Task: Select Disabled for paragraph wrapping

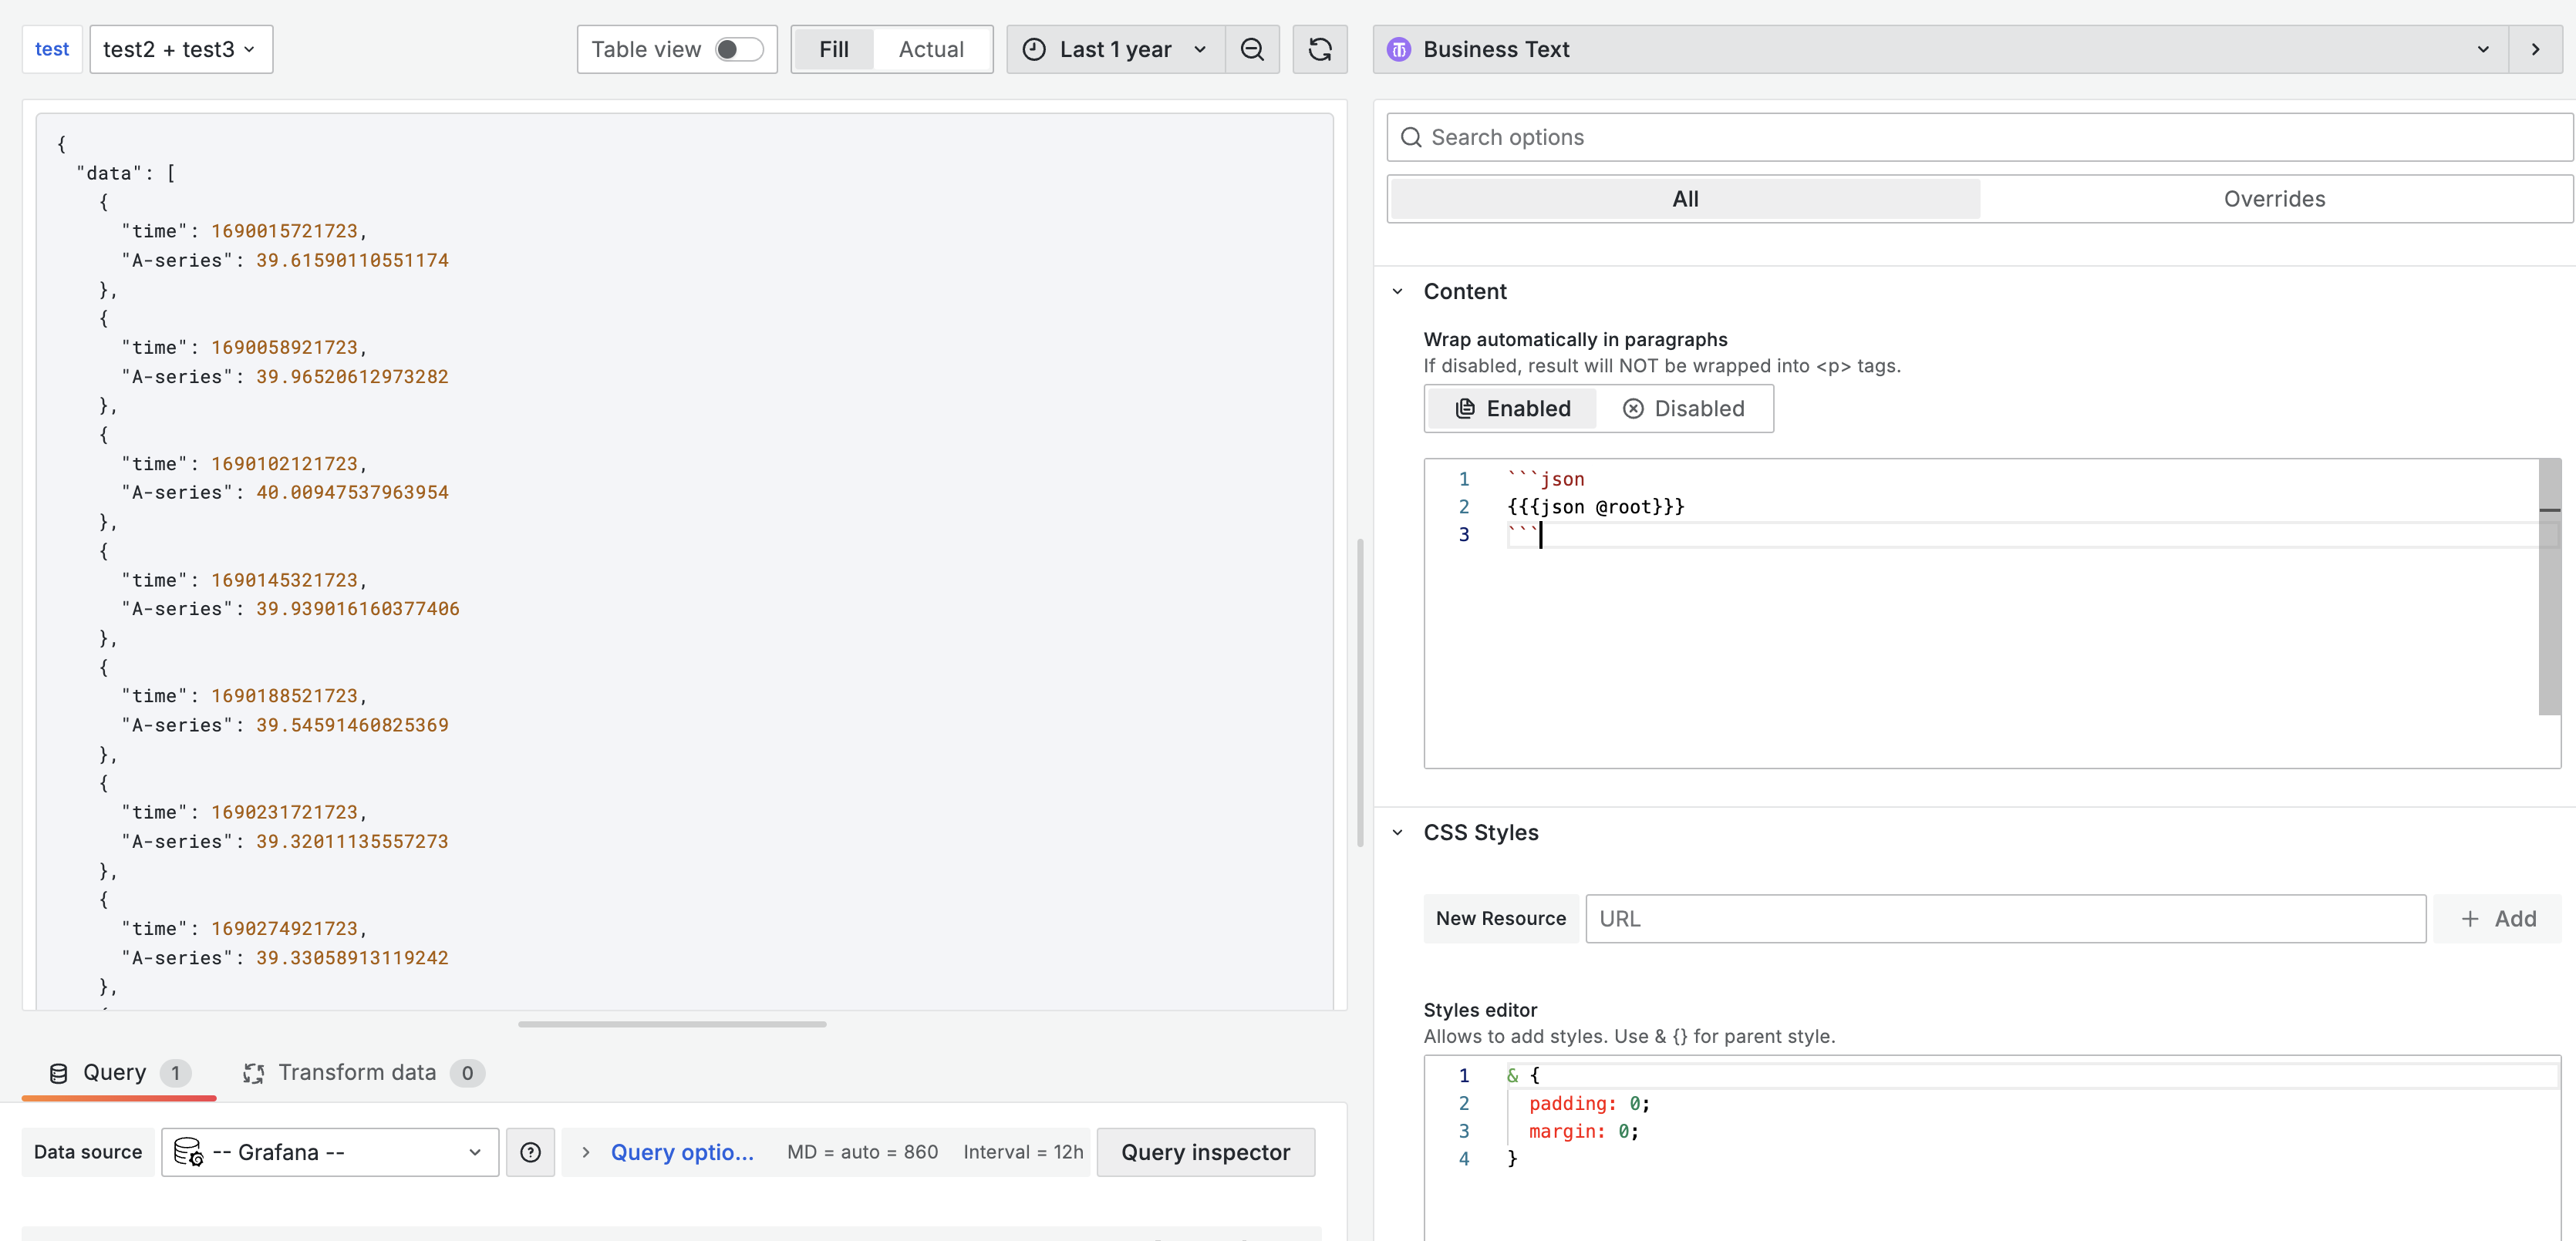Action: tap(1684, 409)
